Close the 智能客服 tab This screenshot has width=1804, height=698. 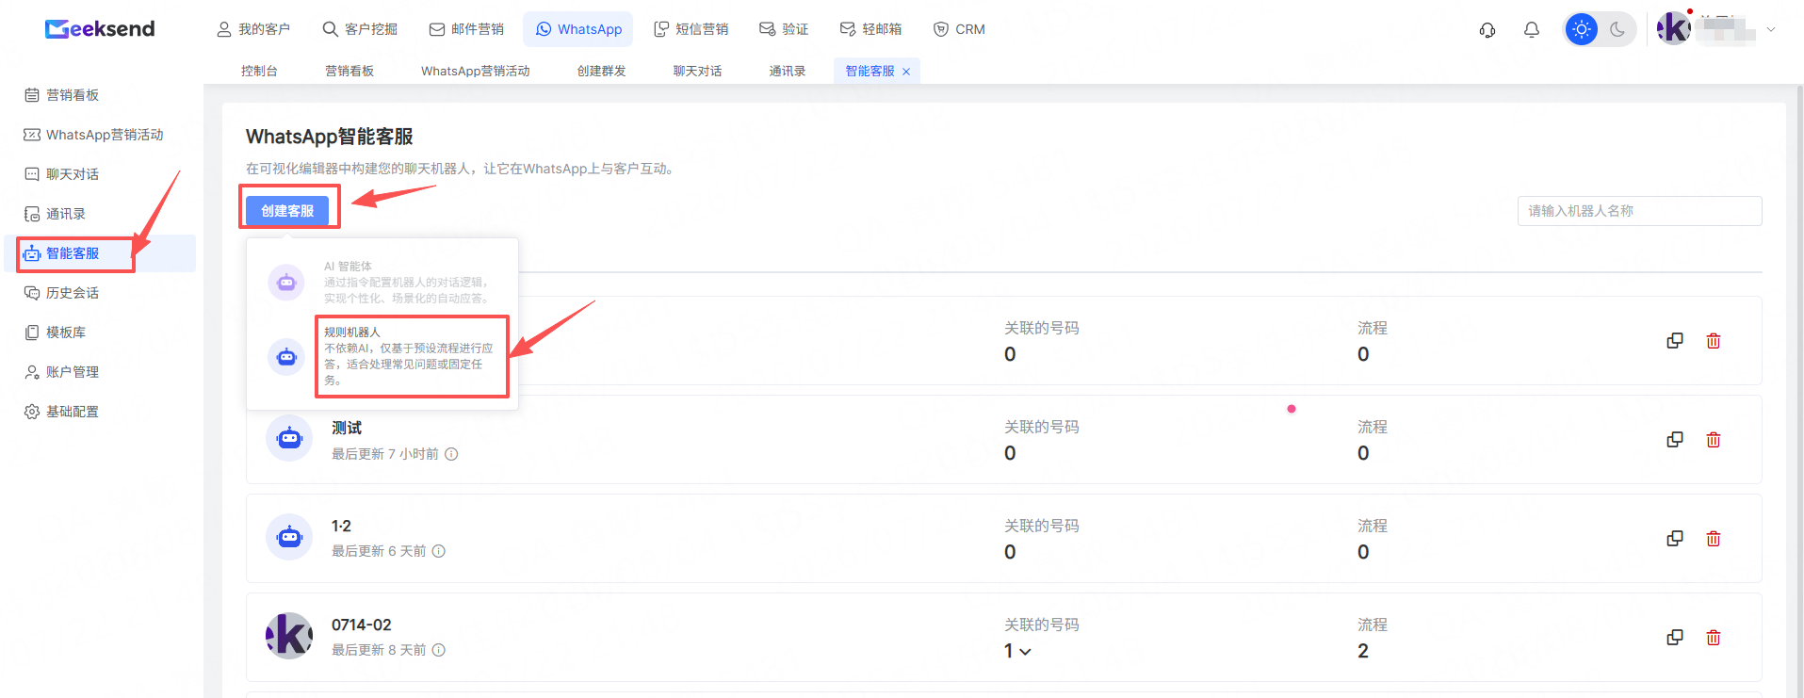click(906, 72)
